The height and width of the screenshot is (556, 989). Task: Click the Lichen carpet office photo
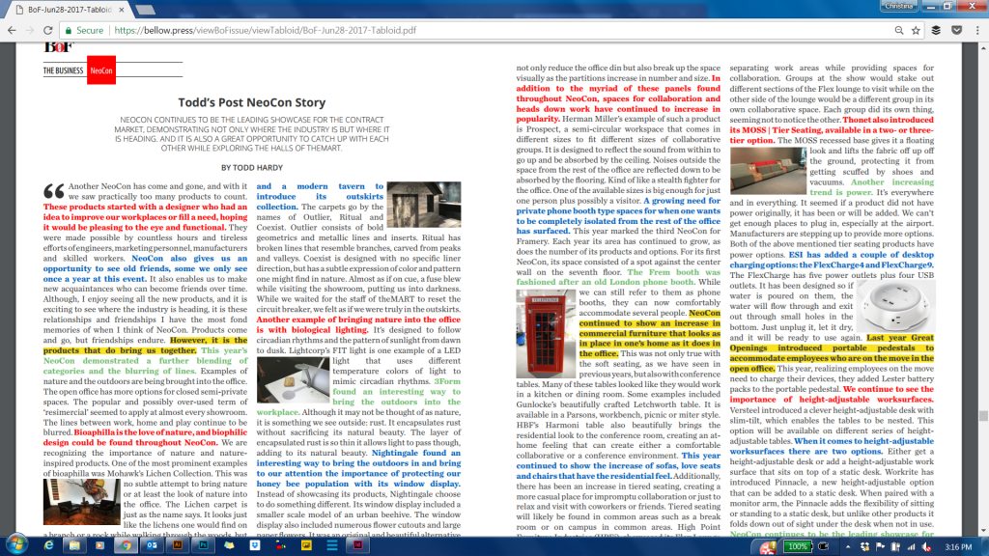pyautogui.click(x=81, y=502)
